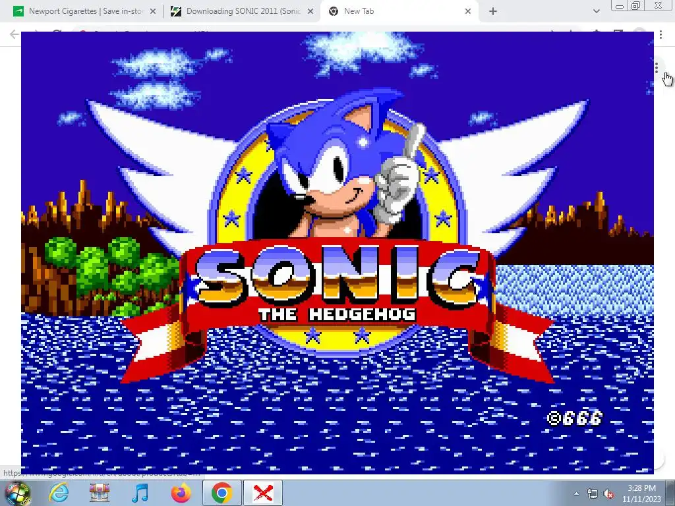
Task: Show hidden system tray icons
Action: tap(576, 493)
